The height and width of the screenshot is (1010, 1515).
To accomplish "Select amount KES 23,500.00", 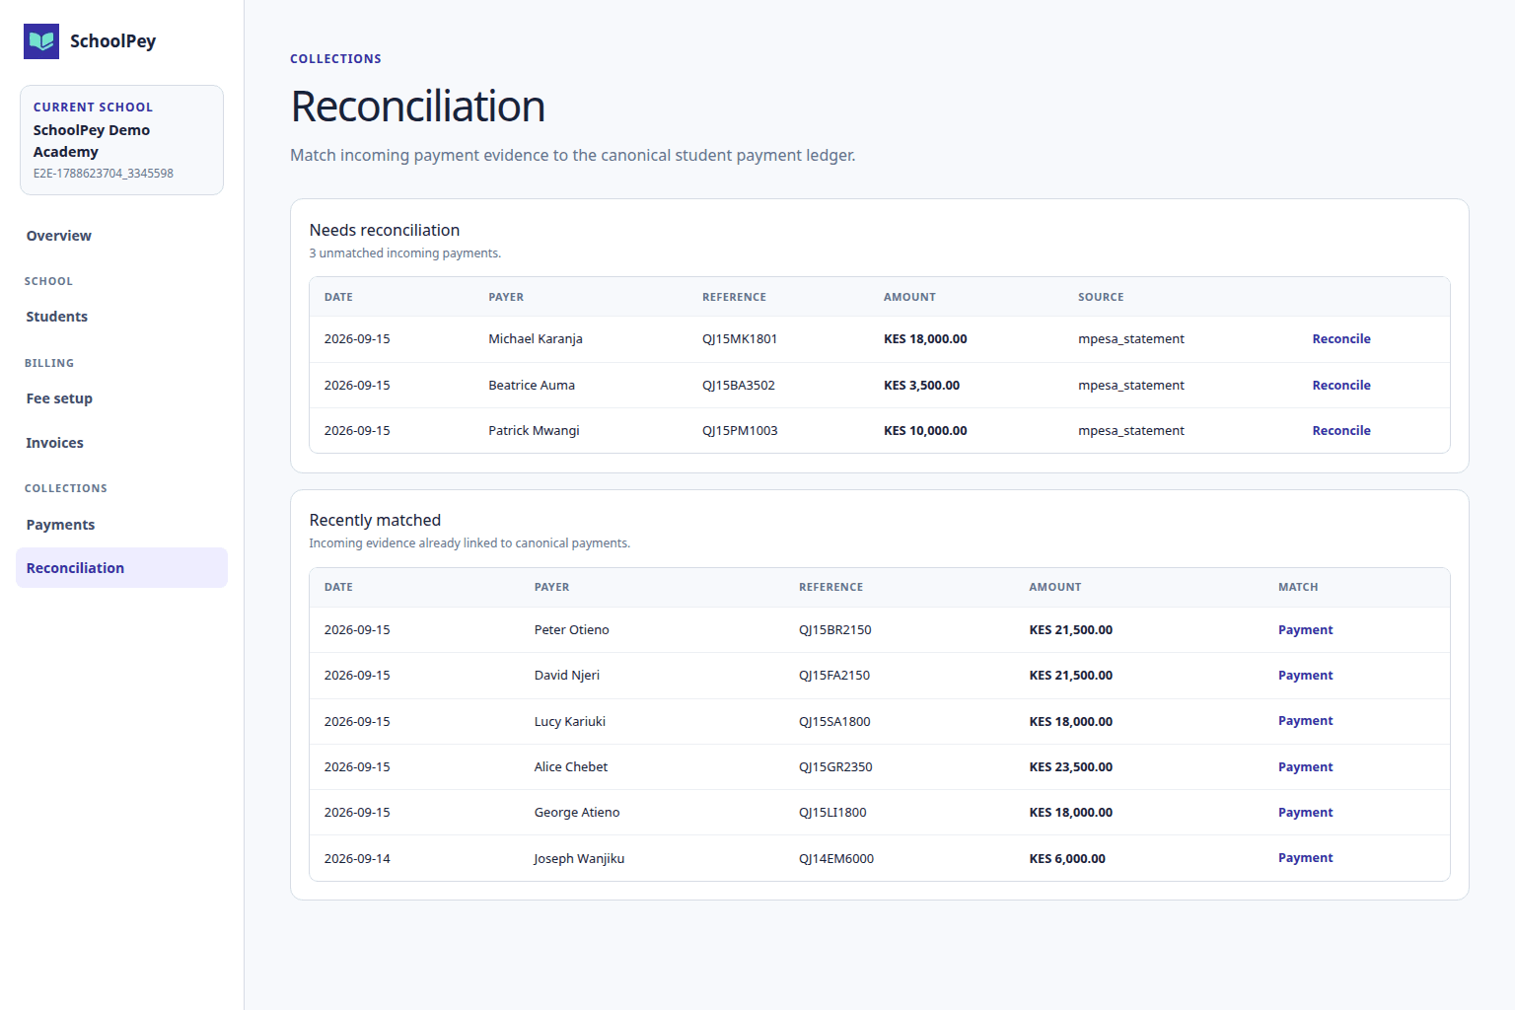I will 1071,767.
